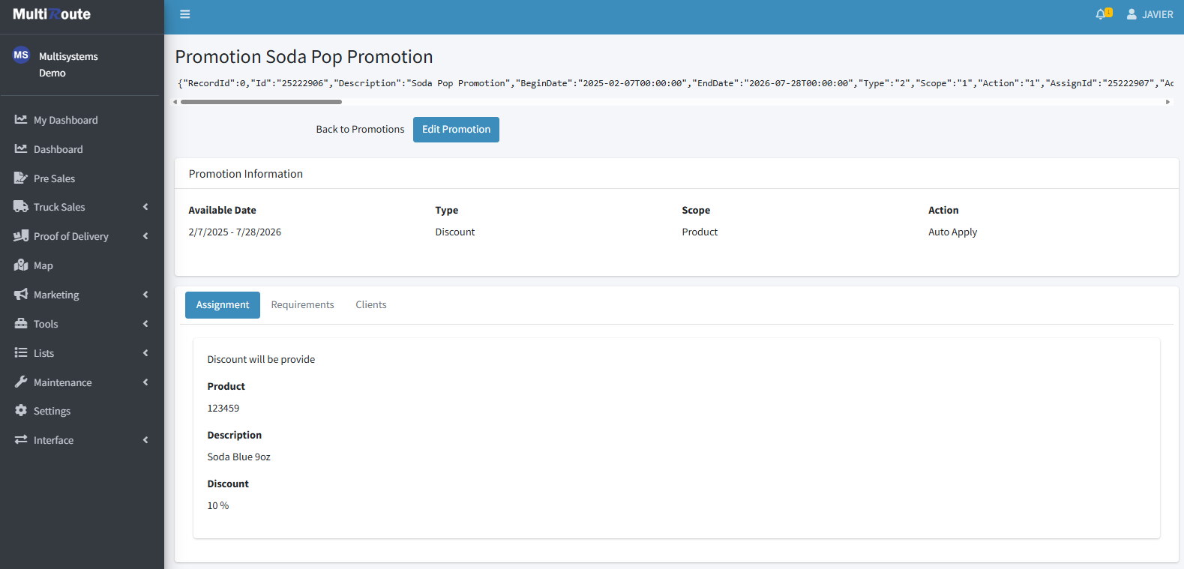Click the horizontal JSON scrollbar thumb
The width and height of the screenshot is (1184, 569).
pos(261,102)
